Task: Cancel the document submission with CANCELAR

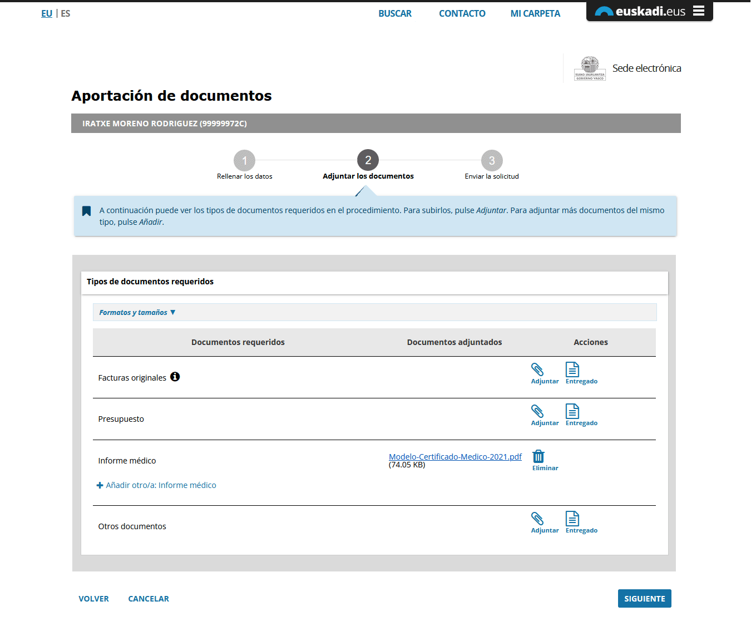Action: pyautogui.click(x=149, y=599)
